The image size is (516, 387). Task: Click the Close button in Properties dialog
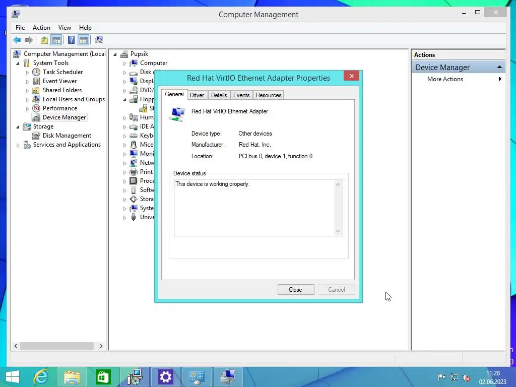click(x=295, y=290)
